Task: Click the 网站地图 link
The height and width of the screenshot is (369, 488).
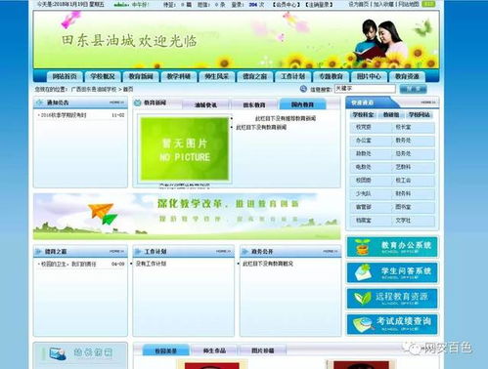Action: click(408, 4)
